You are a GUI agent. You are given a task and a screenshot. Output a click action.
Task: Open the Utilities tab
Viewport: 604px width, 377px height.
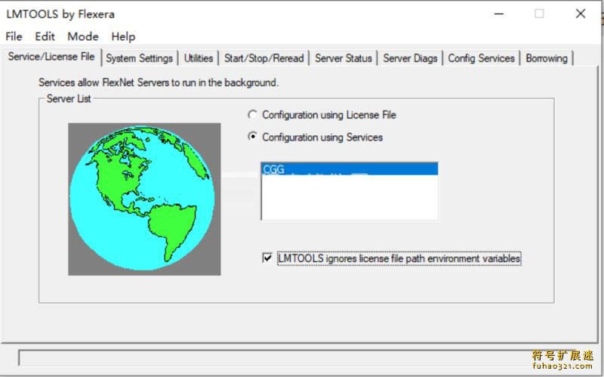[x=199, y=58]
